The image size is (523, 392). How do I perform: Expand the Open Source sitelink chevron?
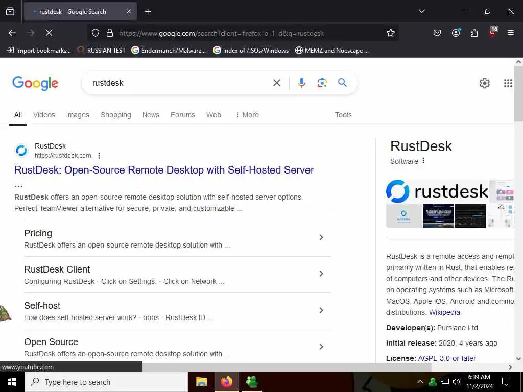[x=321, y=347]
